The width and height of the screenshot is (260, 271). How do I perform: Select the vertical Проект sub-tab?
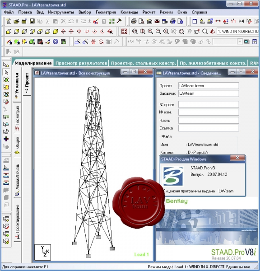pyautogui.click(x=27, y=83)
